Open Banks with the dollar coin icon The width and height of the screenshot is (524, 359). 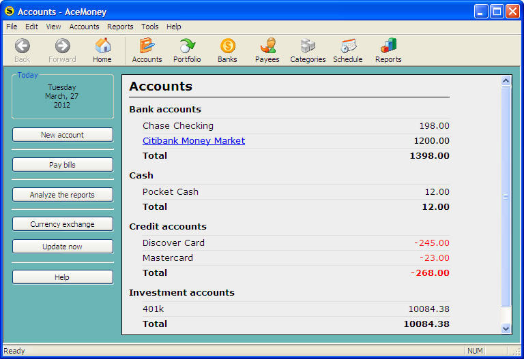click(x=228, y=46)
